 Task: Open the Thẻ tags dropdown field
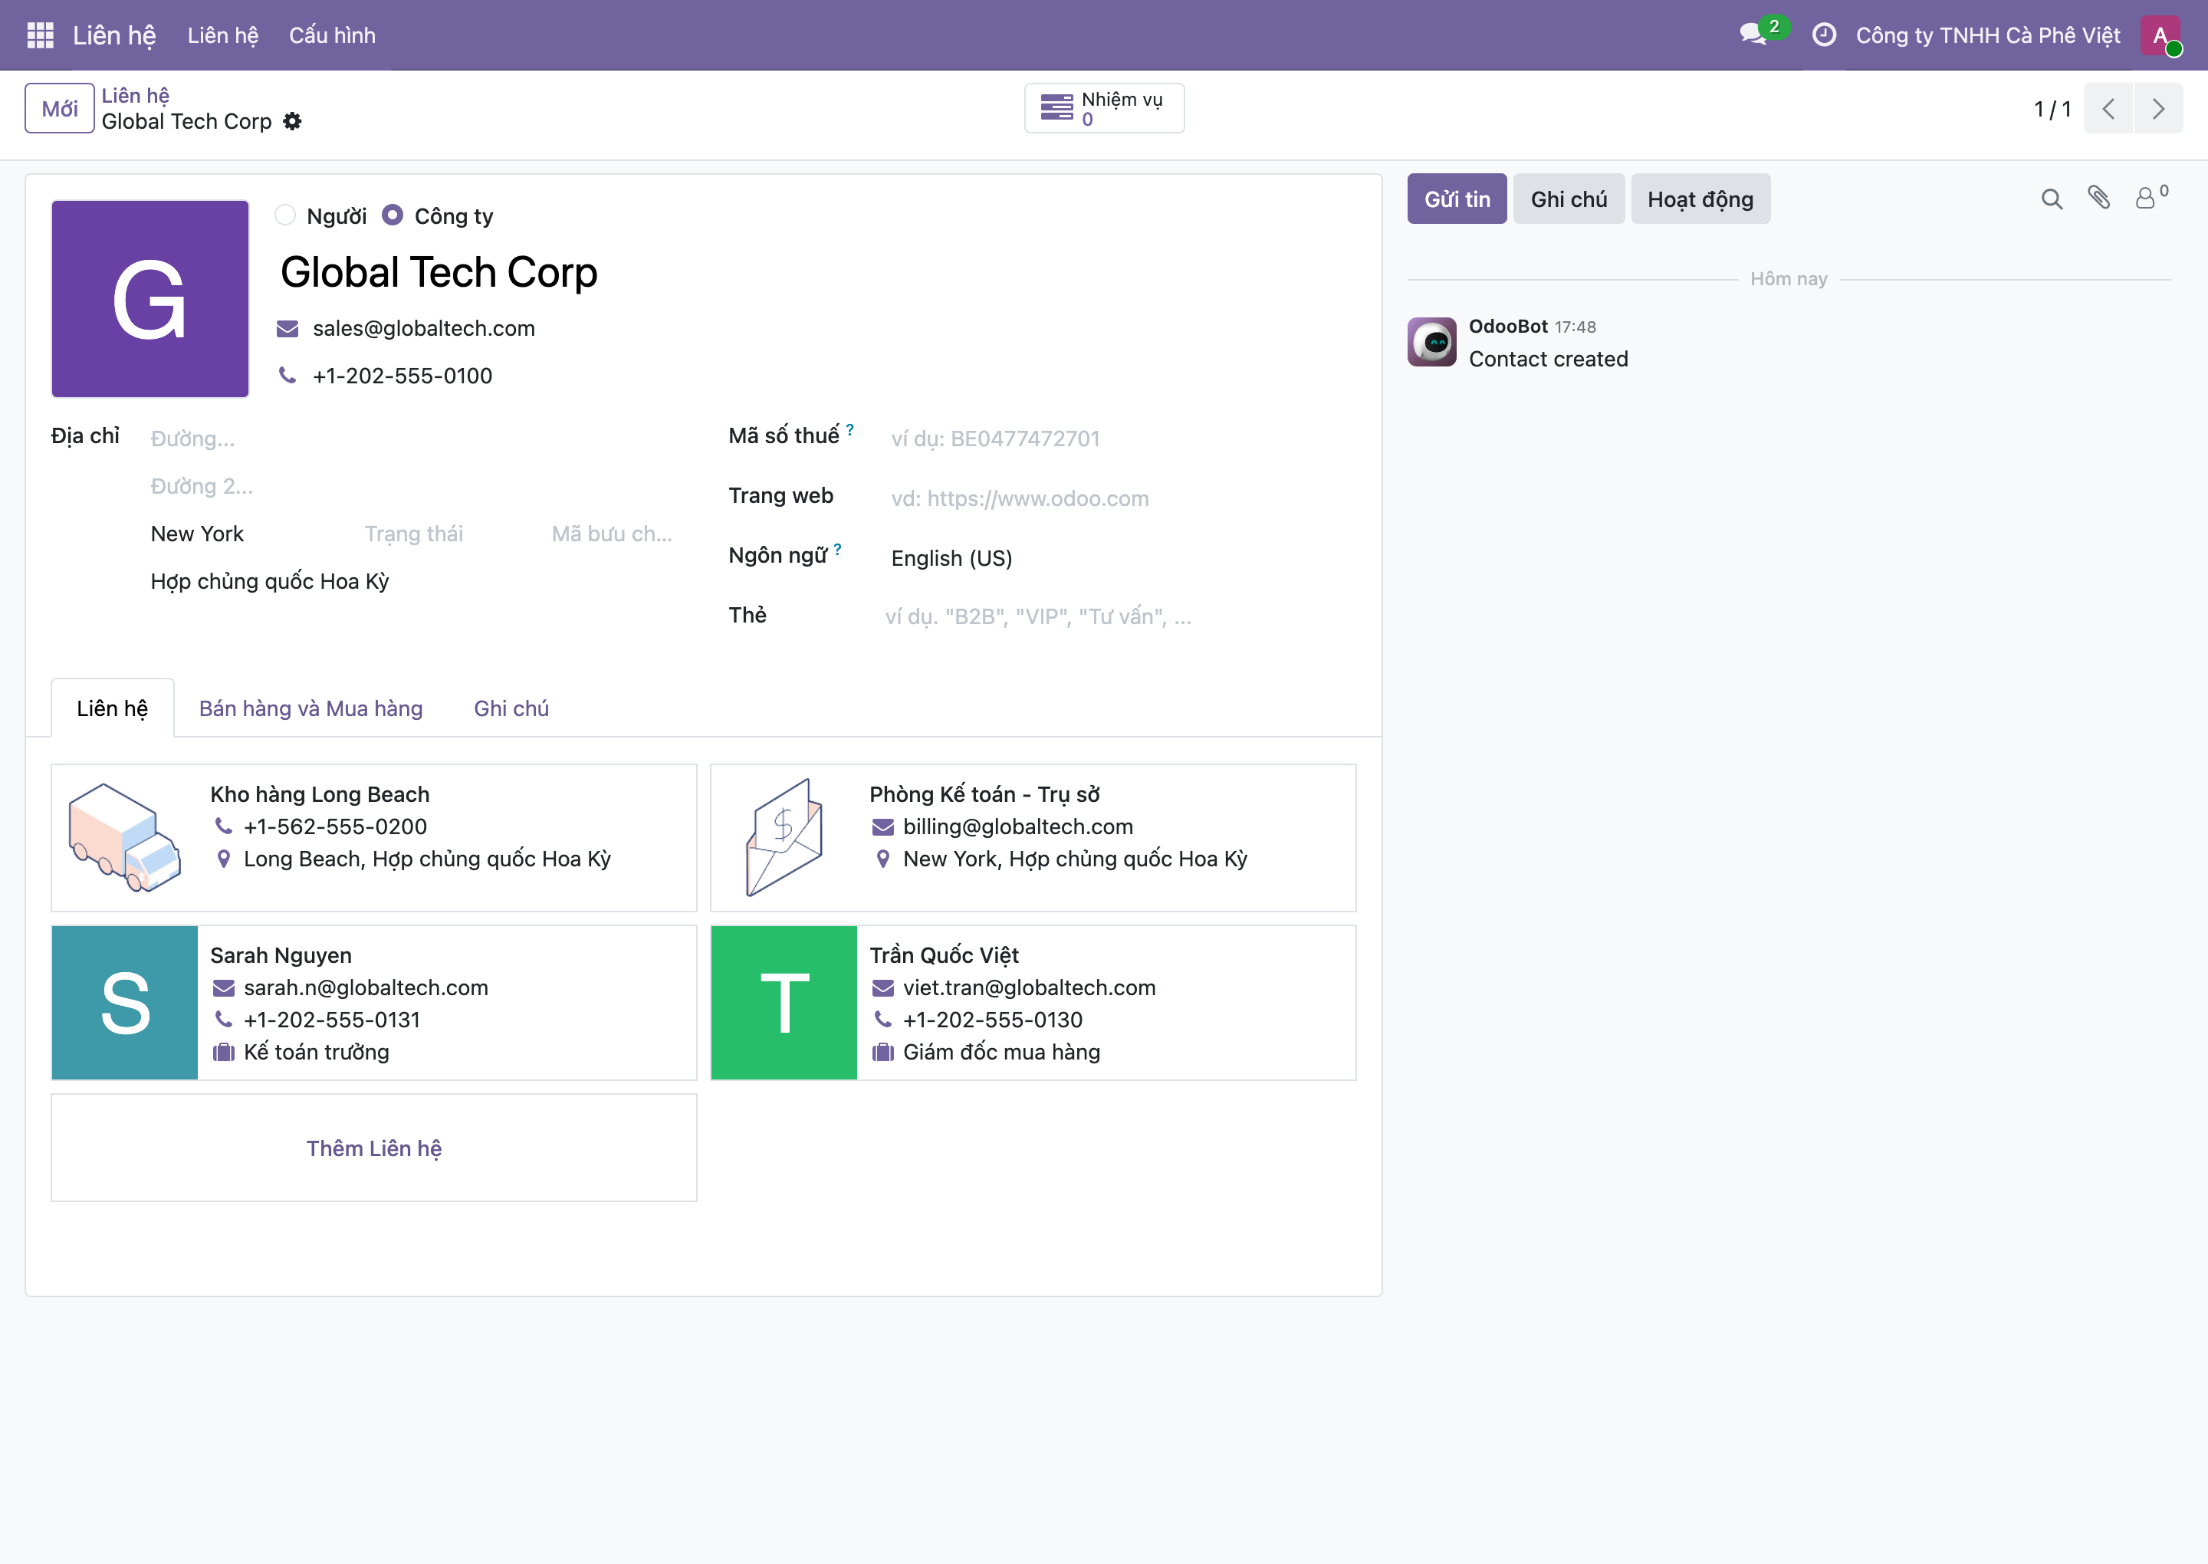(1120, 616)
